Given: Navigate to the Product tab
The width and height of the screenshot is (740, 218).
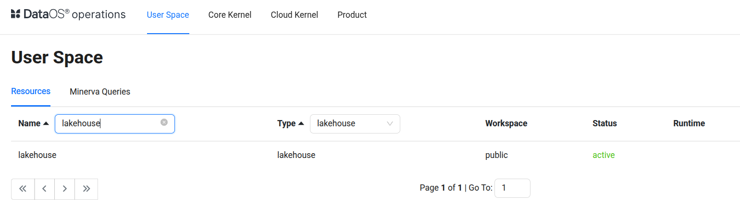Looking at the screenshot, I should [x=352, y=15].
